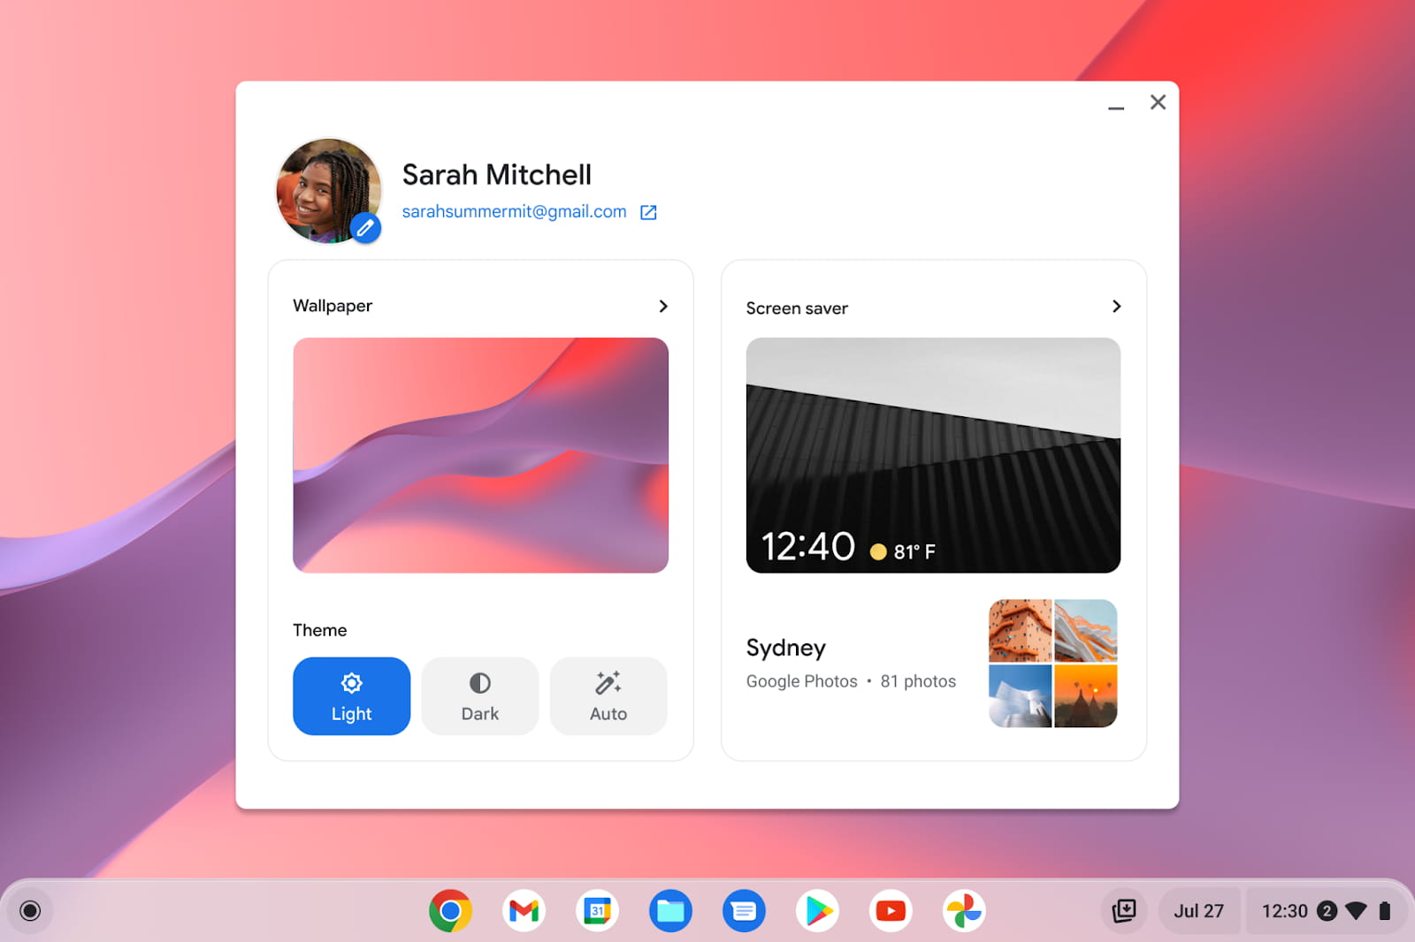Click the sarahsummermit@gmail.com email link
1415x942 pixels.
pos(514,212)
